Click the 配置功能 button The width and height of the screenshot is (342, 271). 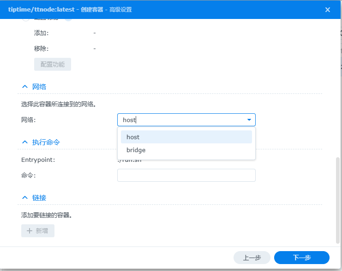[x=53, y=64]
